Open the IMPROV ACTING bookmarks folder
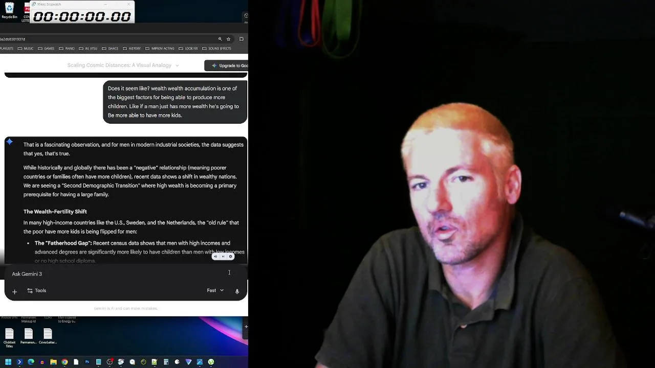 pos(160,49)
